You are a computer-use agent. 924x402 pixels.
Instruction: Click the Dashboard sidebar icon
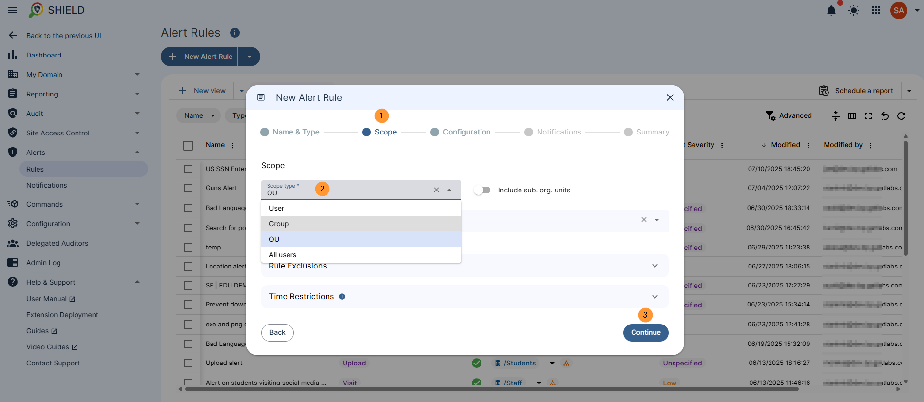(x=13, y=55)
